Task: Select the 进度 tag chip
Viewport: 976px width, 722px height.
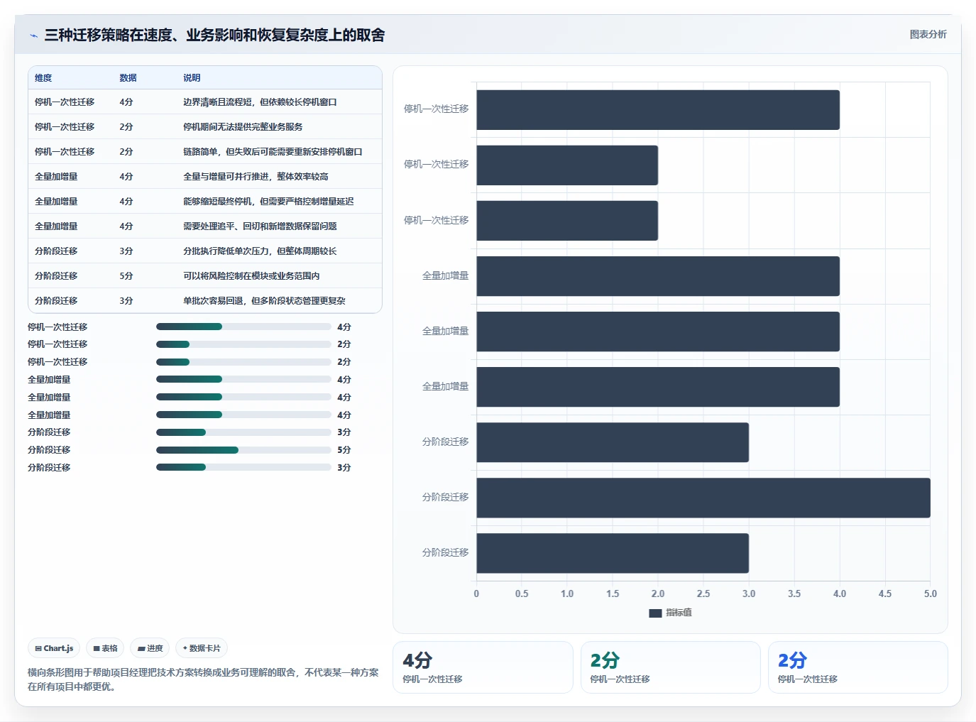Action: 150,648
